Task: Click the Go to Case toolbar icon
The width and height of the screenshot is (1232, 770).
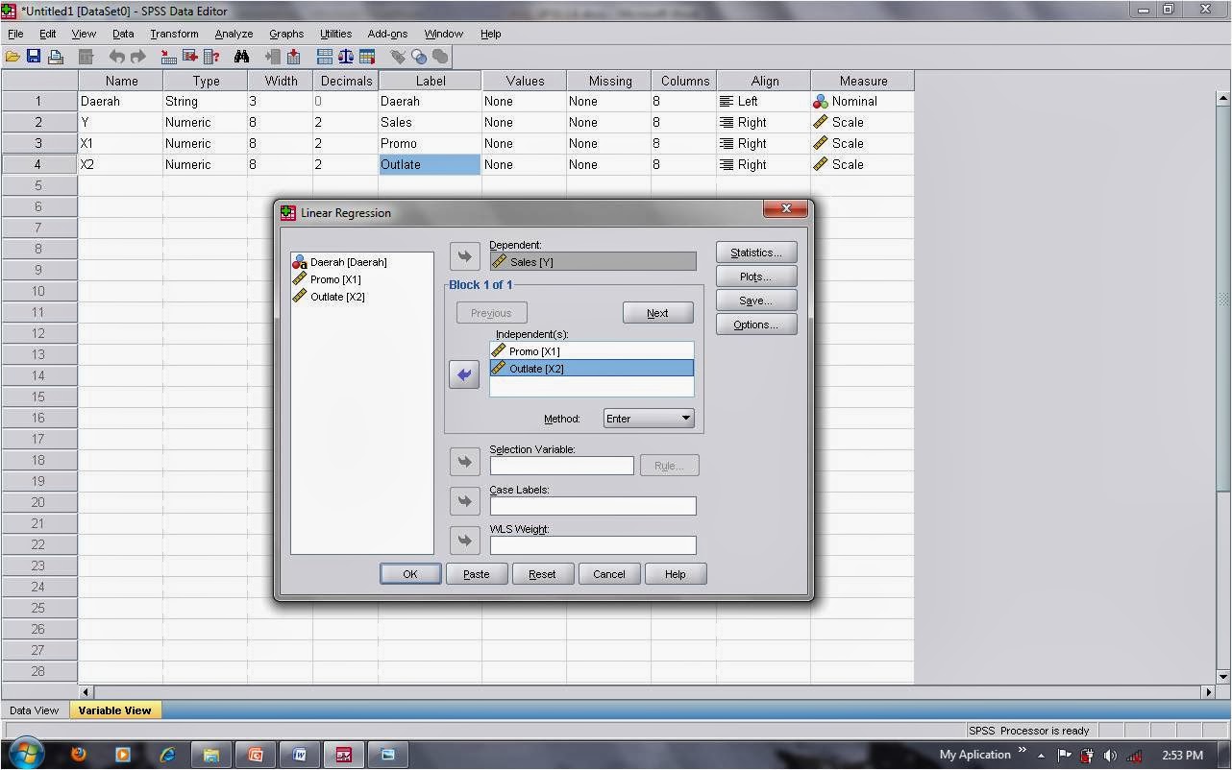Action: 168,58
